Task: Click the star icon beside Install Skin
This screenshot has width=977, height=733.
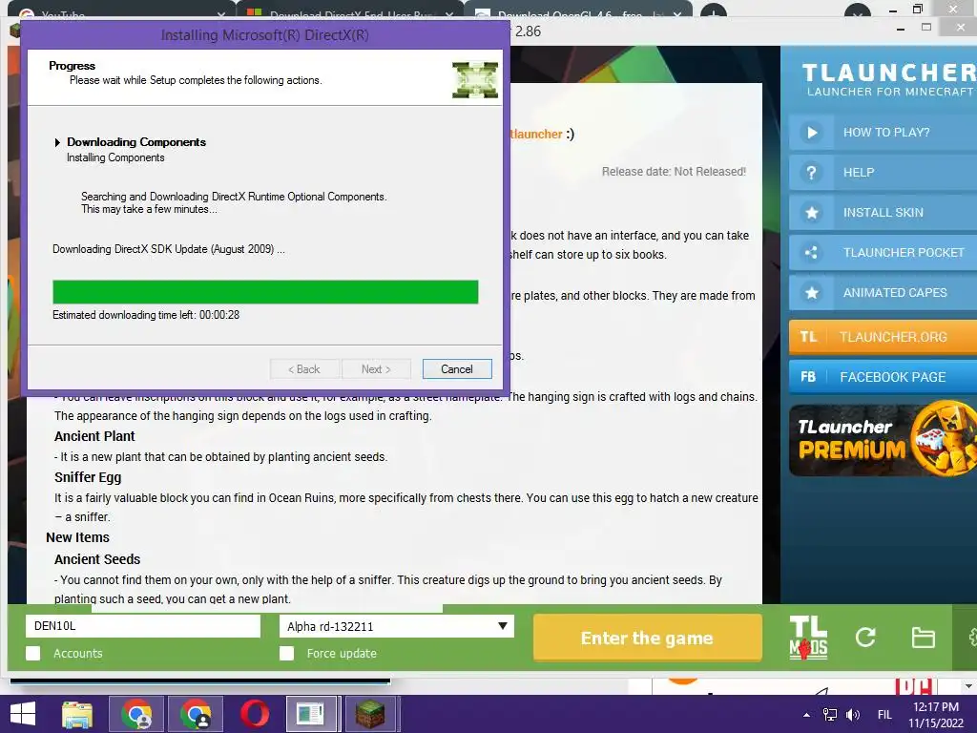Action: point(811,213)
